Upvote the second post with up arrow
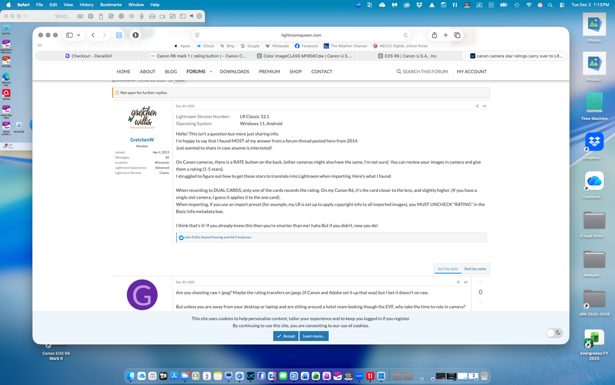The height and width of the screenshot is (385, 615). click(481, 282)
